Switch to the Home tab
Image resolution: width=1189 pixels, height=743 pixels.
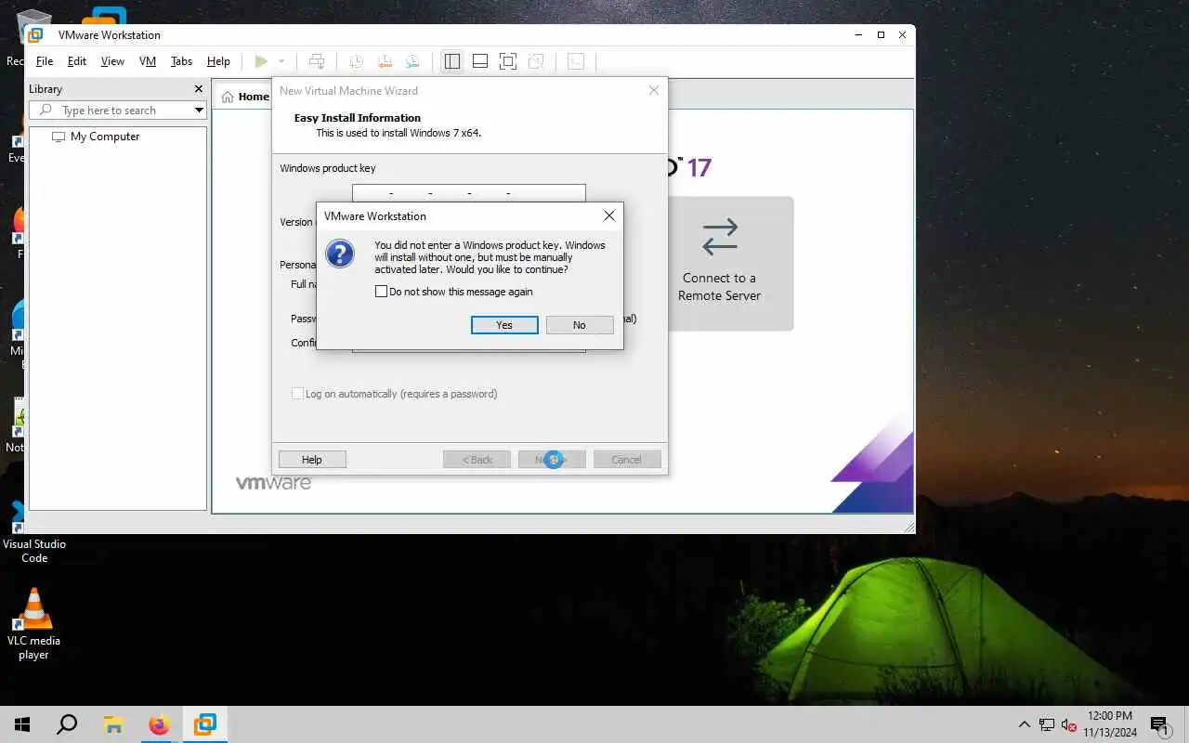(x=245, y=97)
